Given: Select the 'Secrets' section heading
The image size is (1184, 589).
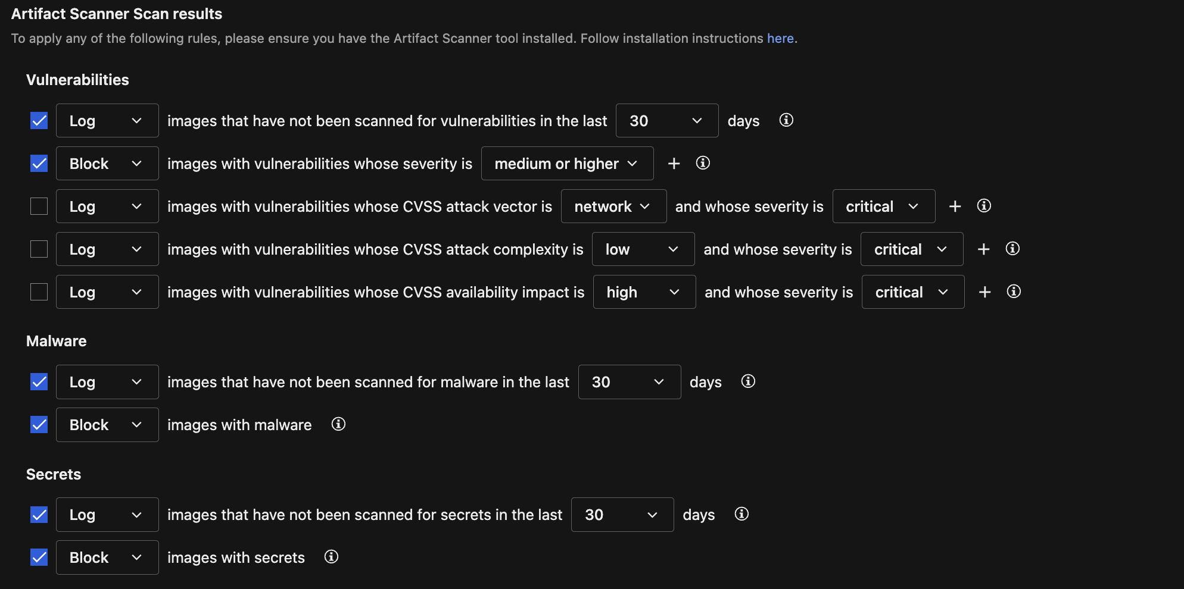Looking at the screenshot, I should point(54,474).
